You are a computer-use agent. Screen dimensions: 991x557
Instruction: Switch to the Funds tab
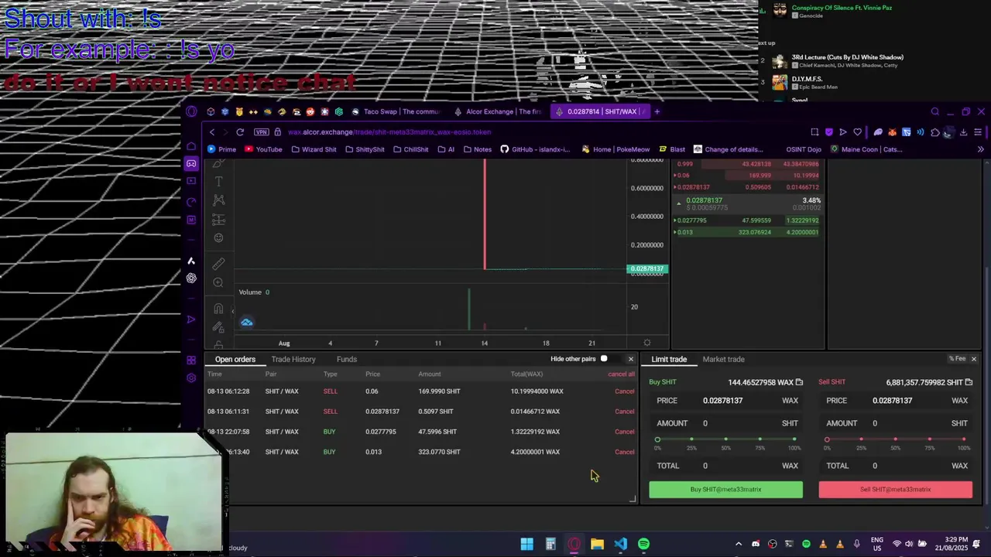(x=347, y=359)
